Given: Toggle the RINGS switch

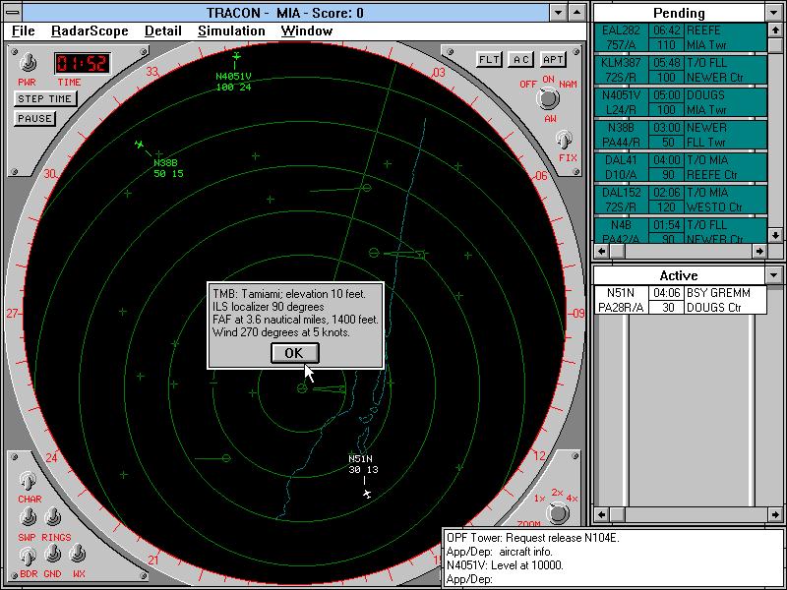Looking at the screenshot, I should (x=53, y=518).
